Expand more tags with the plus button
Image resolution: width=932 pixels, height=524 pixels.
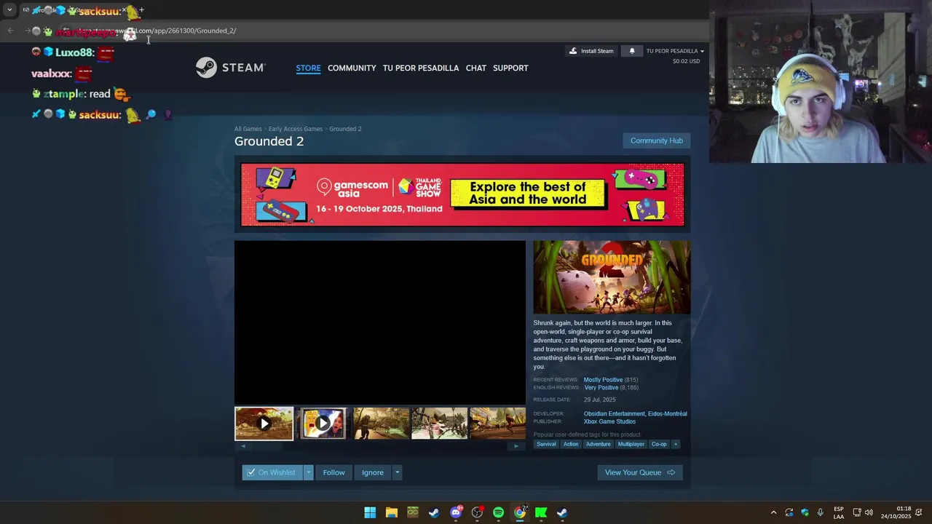click(675, 444)
